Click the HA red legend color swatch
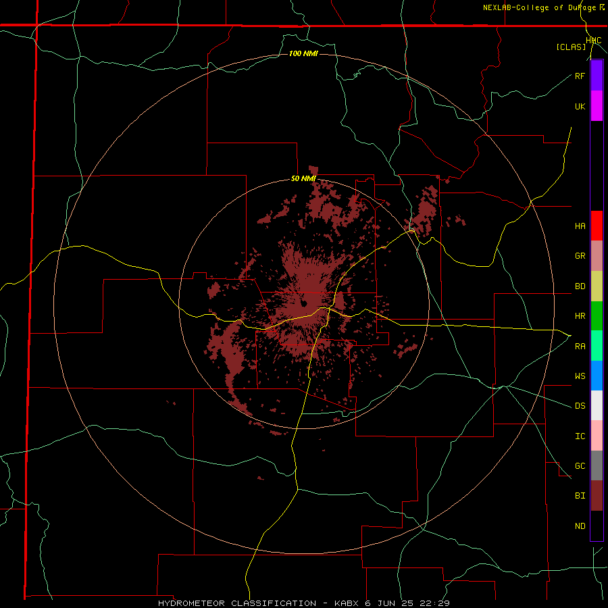This screenshot has width=608, height=608. tap(597, 226)
